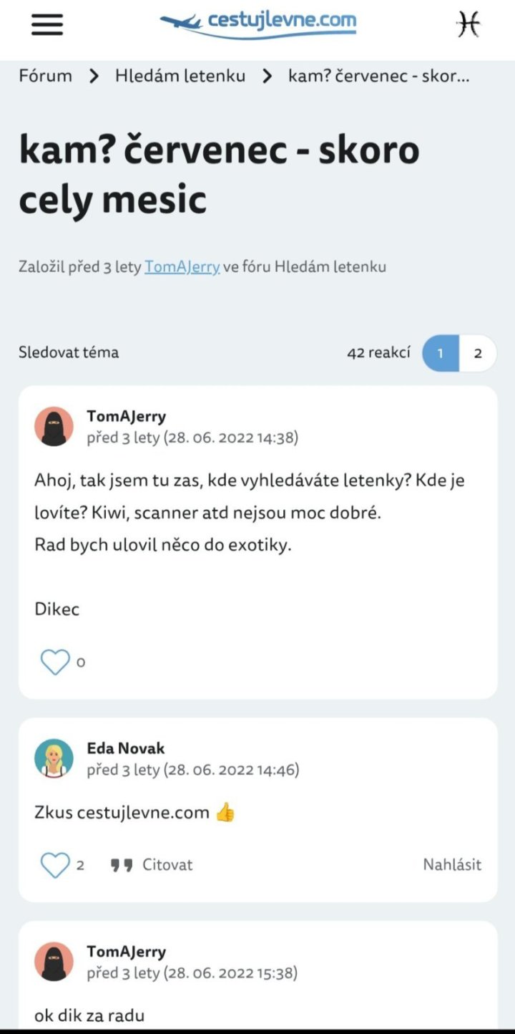Navigate to Fórum breadcrumb
Image resolution: width=515 pixels, height=1034 pixels.
pos(45,76)
